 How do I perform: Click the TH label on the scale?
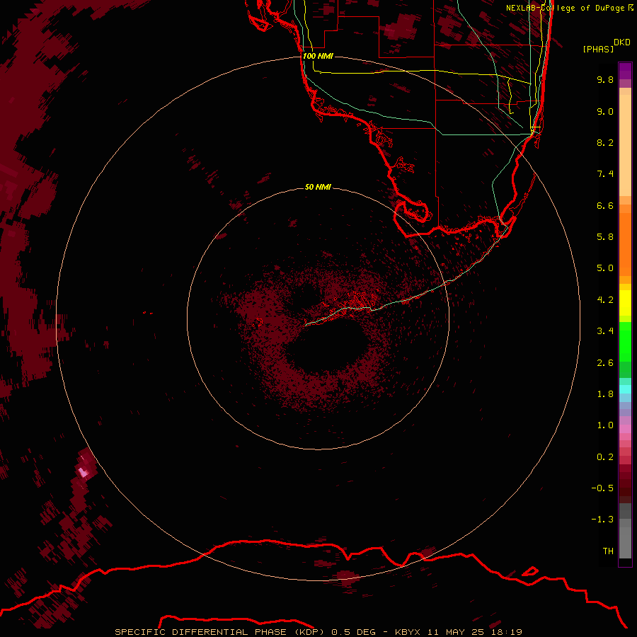608,551
